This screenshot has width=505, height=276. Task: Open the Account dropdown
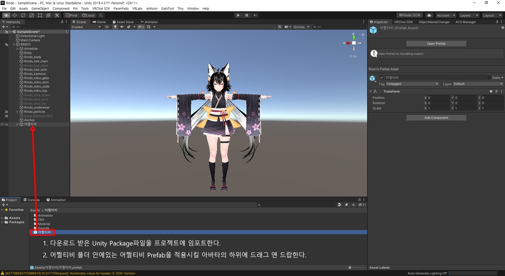(446, 15)
